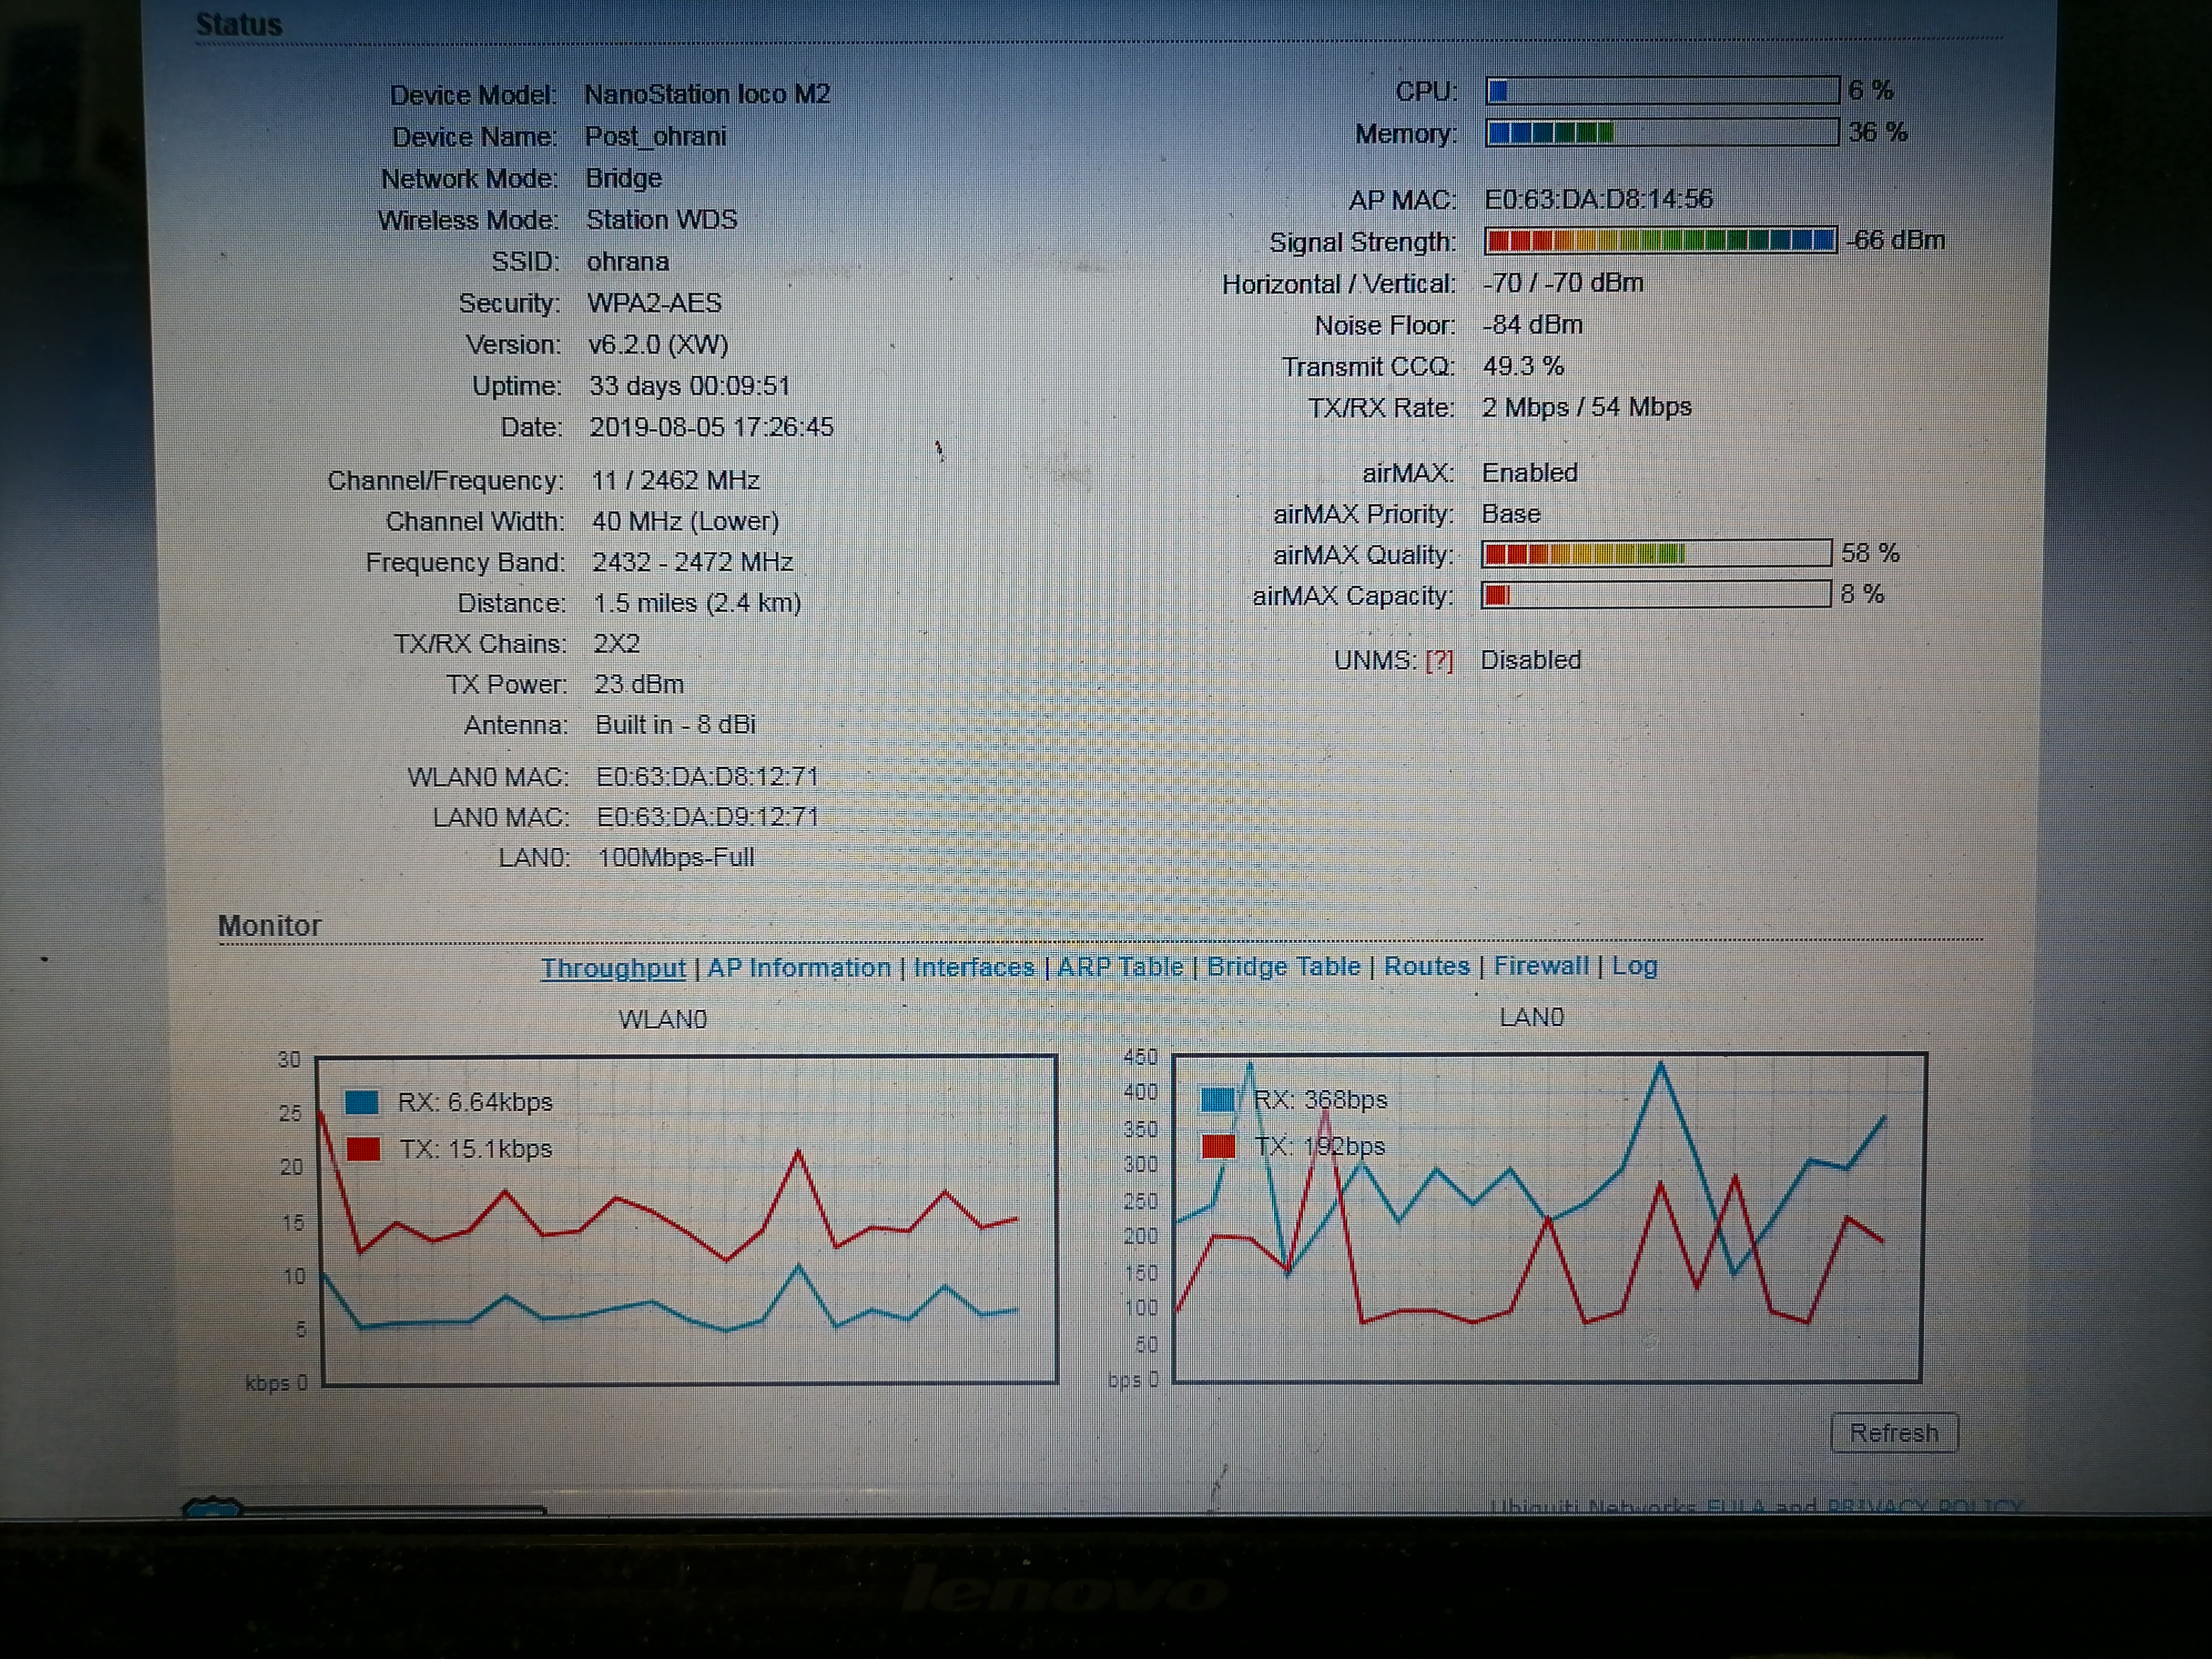Image resolution: width=2212 pixels, height=1659 pixels.
Task: Click AP MAC 'E0:63:DA:D8:14:56'
Action: tap(1598, 199)
